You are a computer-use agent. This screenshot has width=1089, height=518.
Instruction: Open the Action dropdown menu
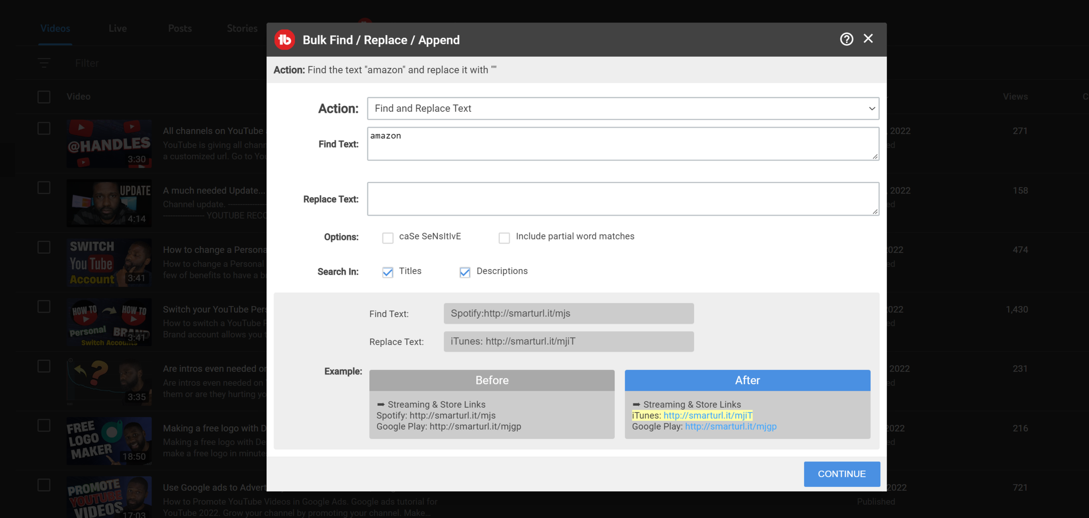[623, 108]
